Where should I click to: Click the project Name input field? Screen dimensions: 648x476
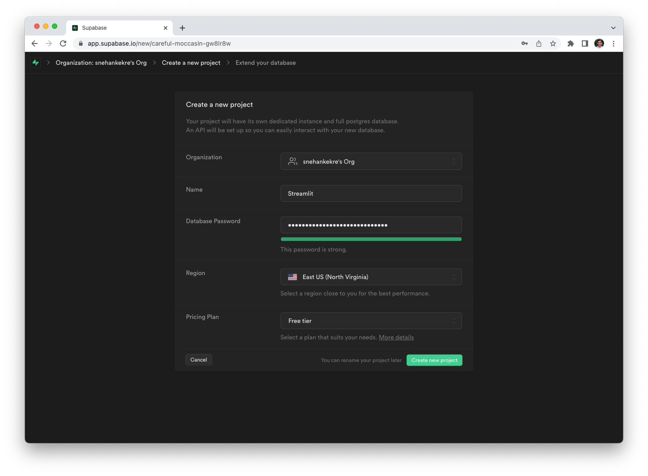point(371,193)
